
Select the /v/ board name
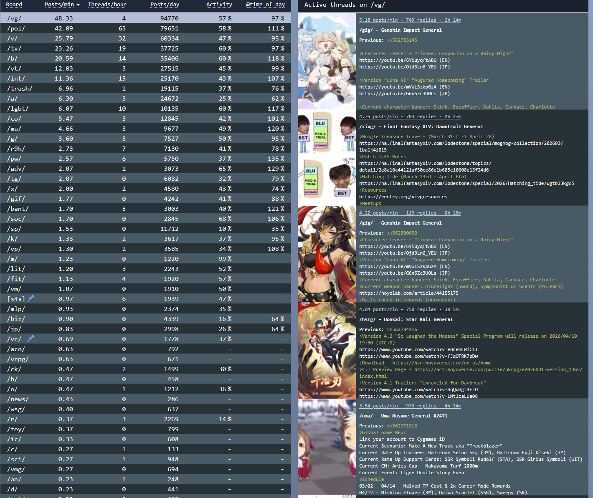[x=12, y=38]
